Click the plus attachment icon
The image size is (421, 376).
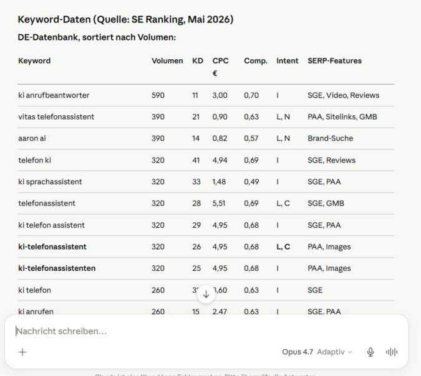click(x=22, y=352)
